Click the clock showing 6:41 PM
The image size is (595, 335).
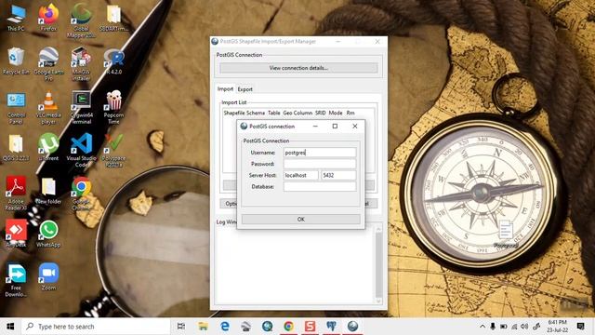(557, 327)
